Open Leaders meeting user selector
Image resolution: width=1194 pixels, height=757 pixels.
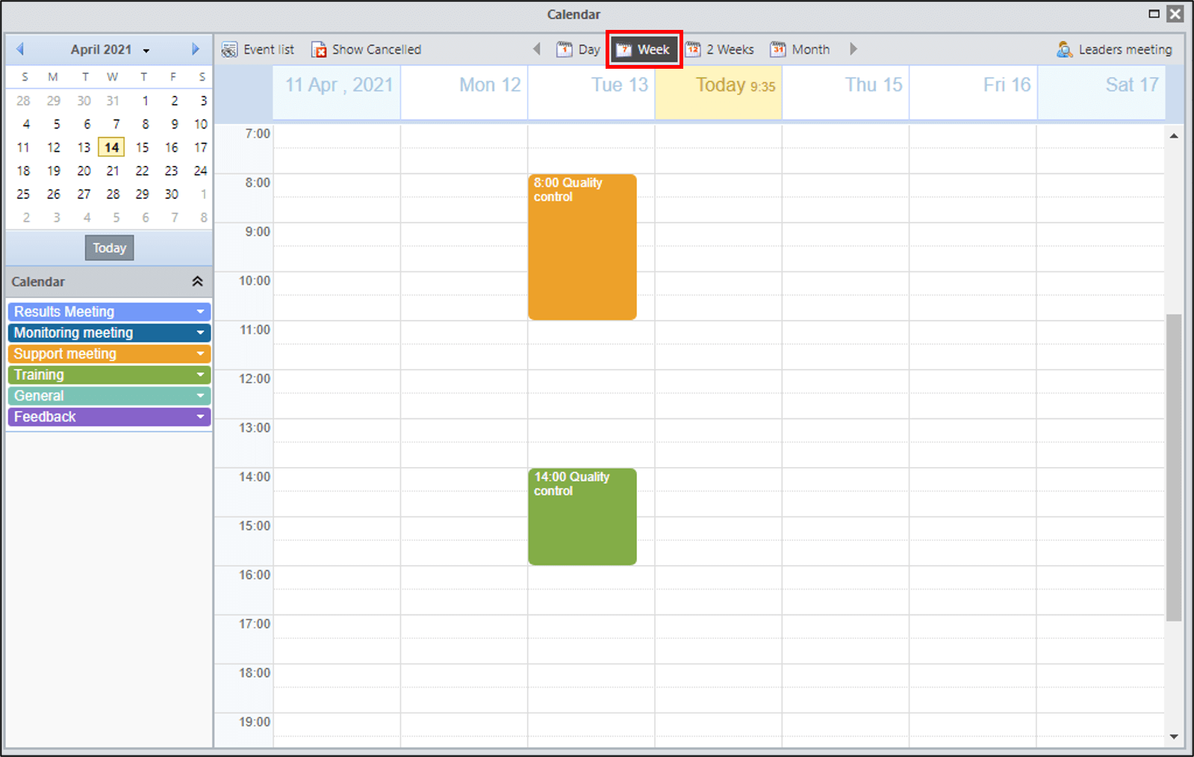coord(1114,49)
